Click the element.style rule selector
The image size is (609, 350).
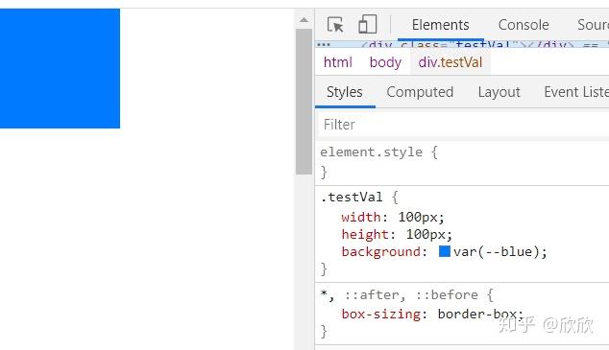tap(372, 152)
